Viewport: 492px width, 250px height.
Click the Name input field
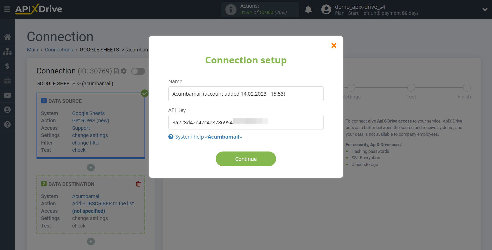click(246, 94)
